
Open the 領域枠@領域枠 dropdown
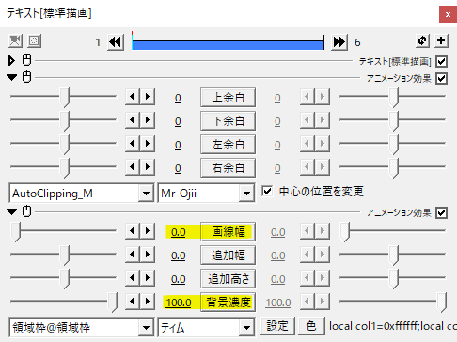point(146,328)
